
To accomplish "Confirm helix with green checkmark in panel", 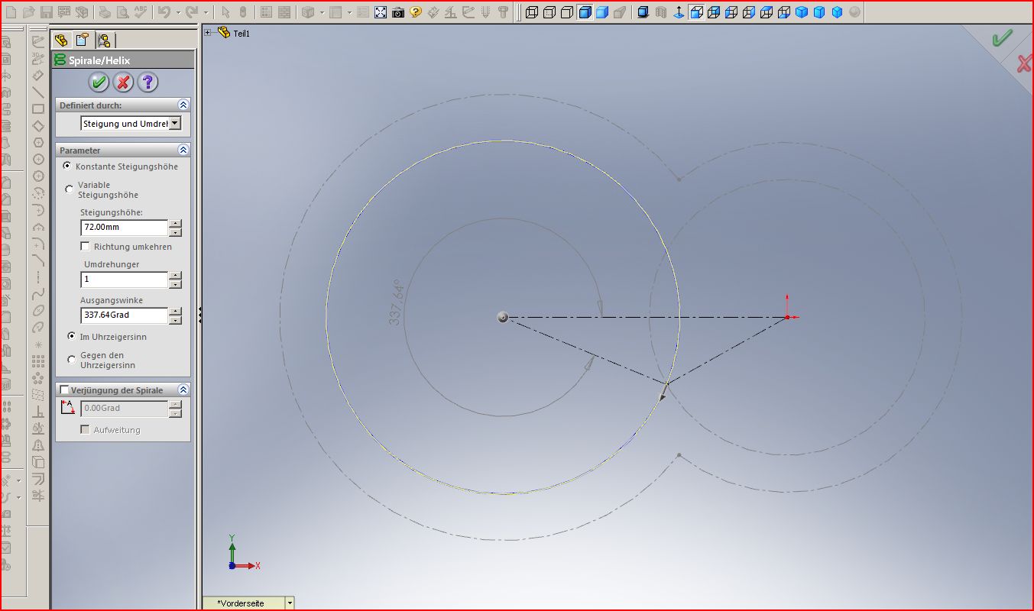I will click(x=99, y=82).
